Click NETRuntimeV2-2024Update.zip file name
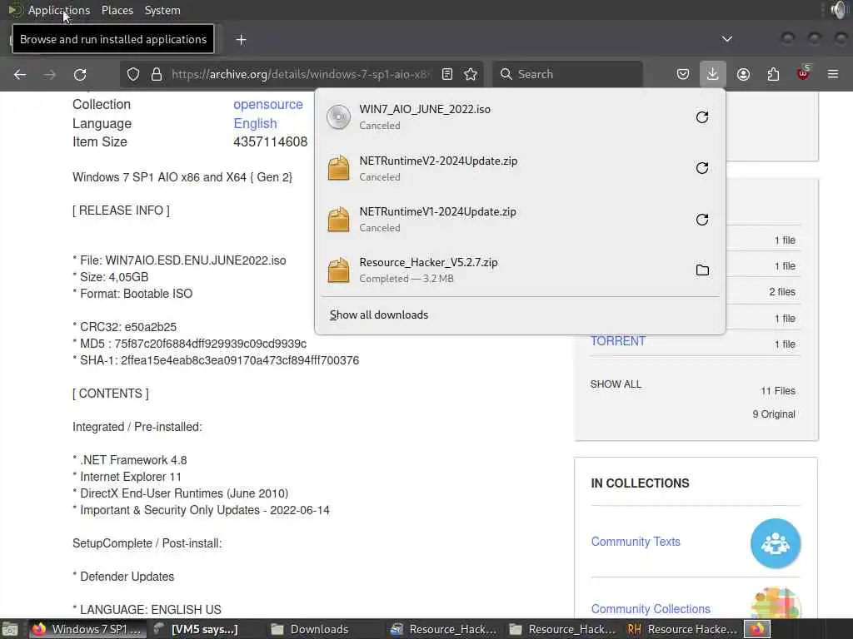The width and height of the screenshot is (853, 639). click(438, 161)
